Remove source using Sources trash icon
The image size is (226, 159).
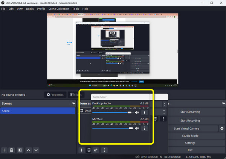click(89, 150)
